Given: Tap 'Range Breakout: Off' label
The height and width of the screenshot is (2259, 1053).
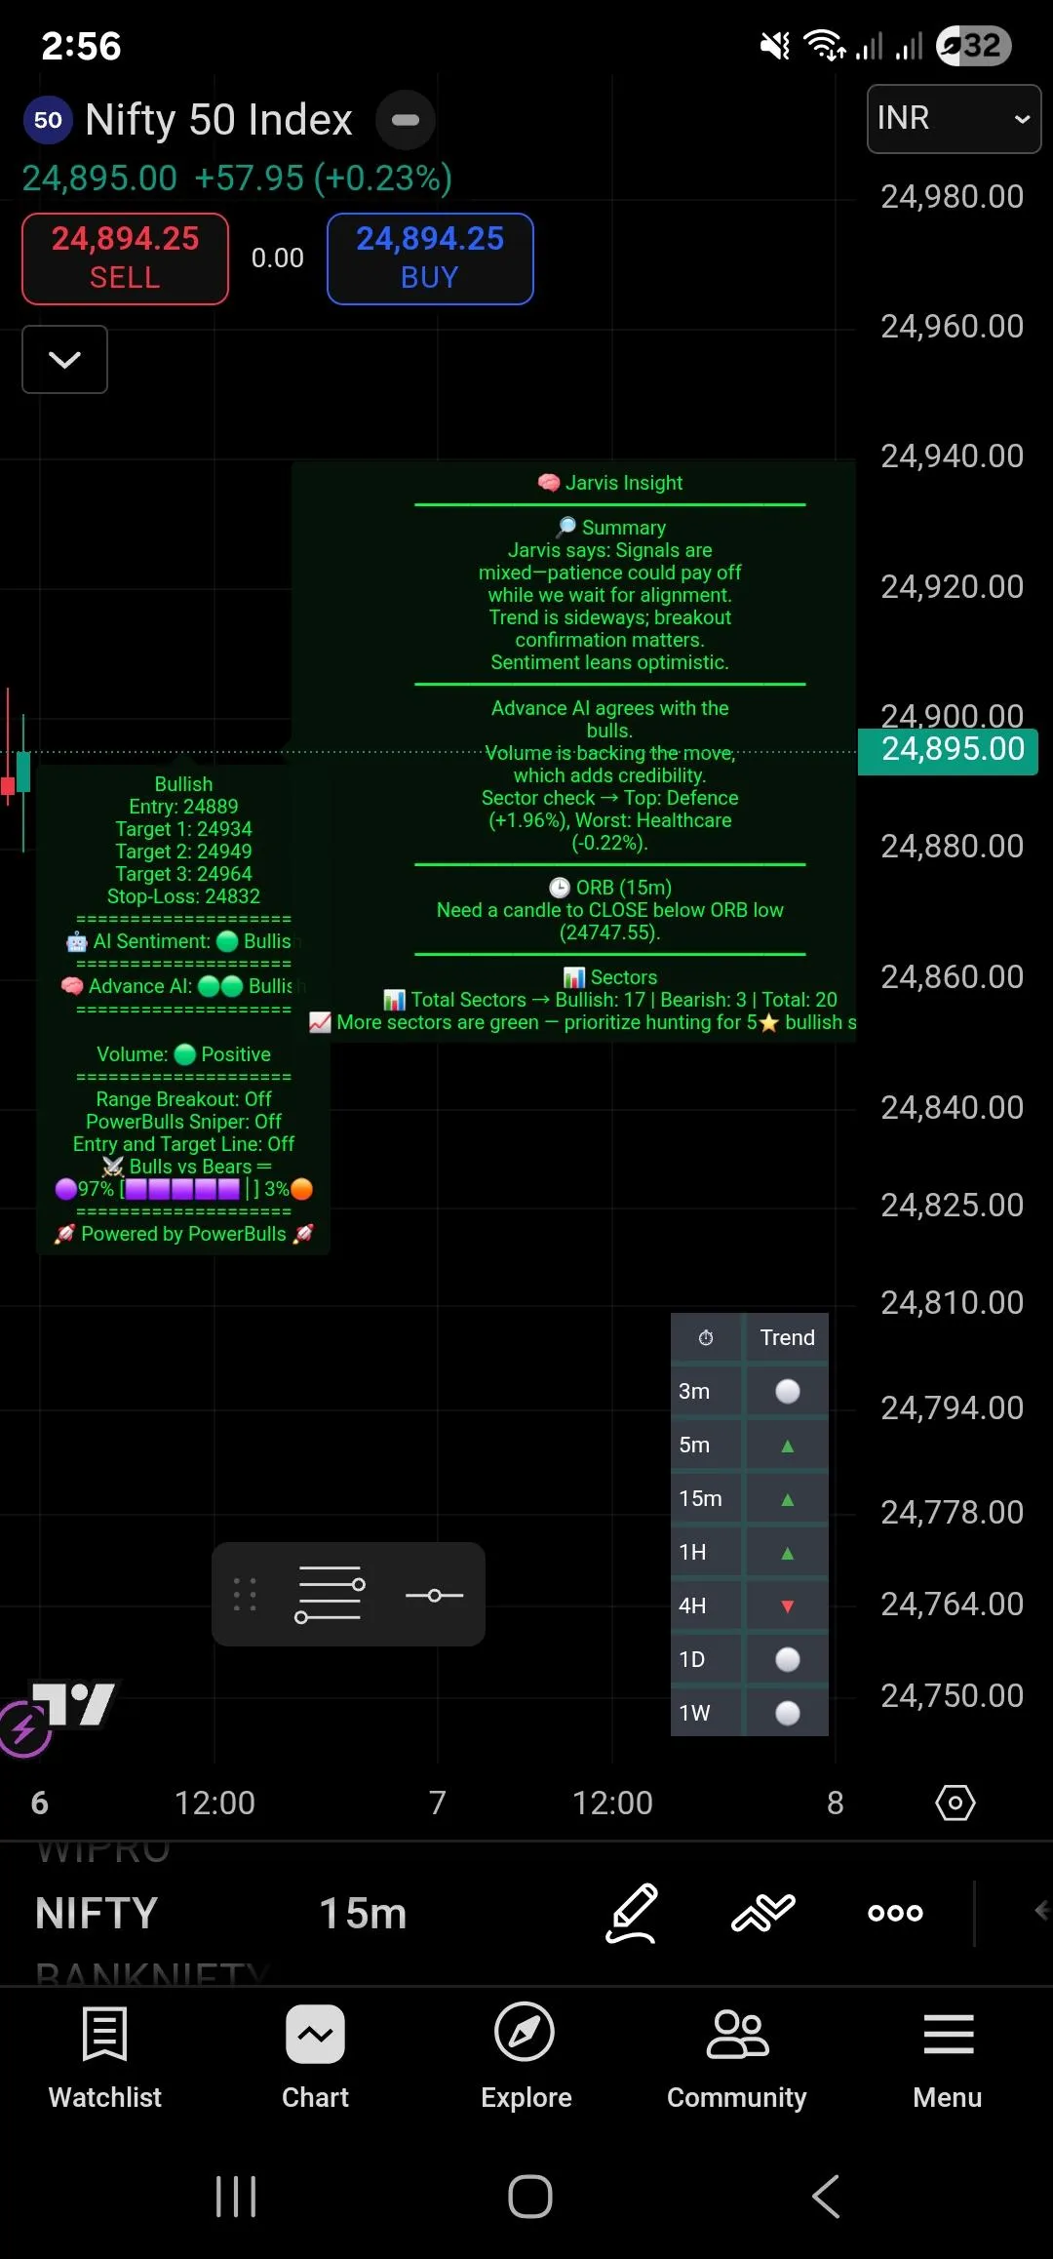Looking at the screenshot, I should pyautogui.click(x=183, y=1099).
